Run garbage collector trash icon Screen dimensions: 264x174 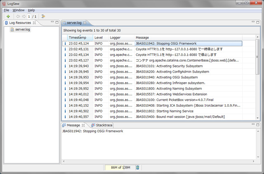tap(137, 167)
